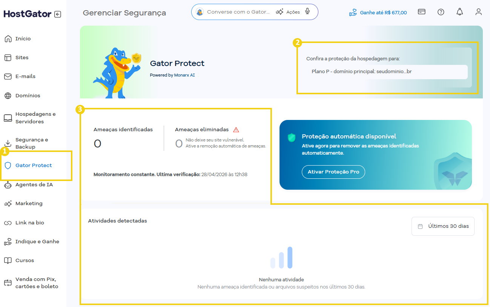The image size is (490, 307).
Task: Open help via the question mark icon
Action: point(441,12)
